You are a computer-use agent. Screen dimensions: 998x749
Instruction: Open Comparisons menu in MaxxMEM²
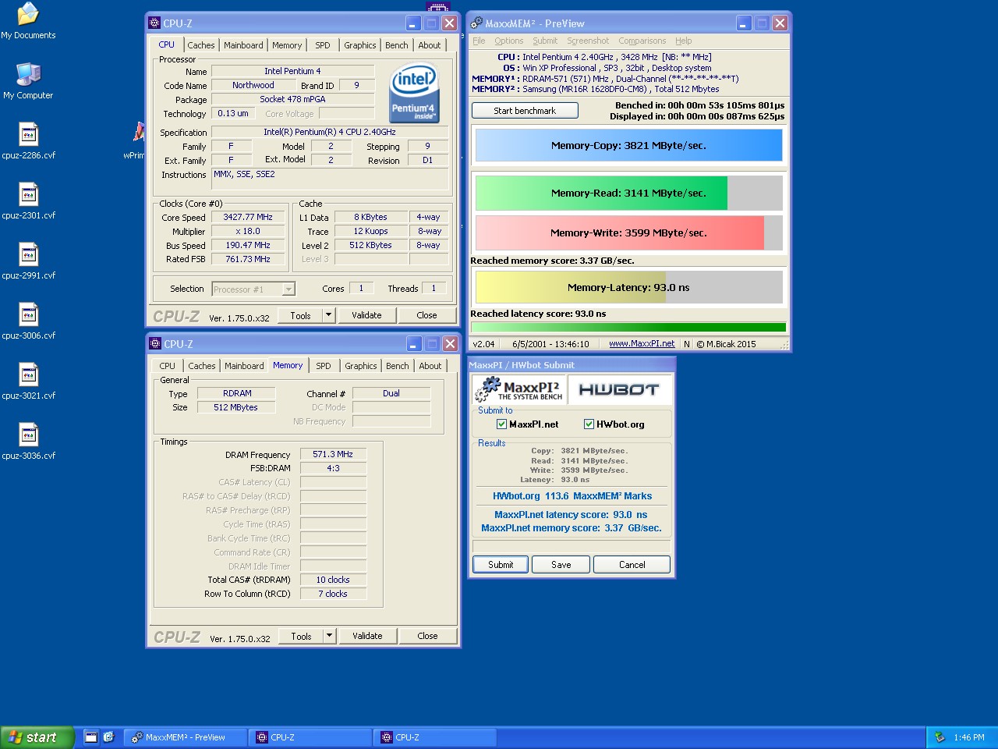pos(642,41)
